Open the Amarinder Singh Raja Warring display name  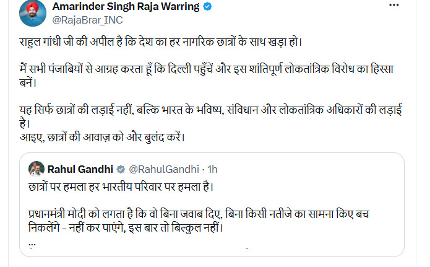[x=126, y=6]
